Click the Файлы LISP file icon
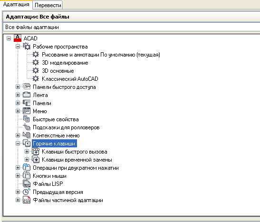 27,183
